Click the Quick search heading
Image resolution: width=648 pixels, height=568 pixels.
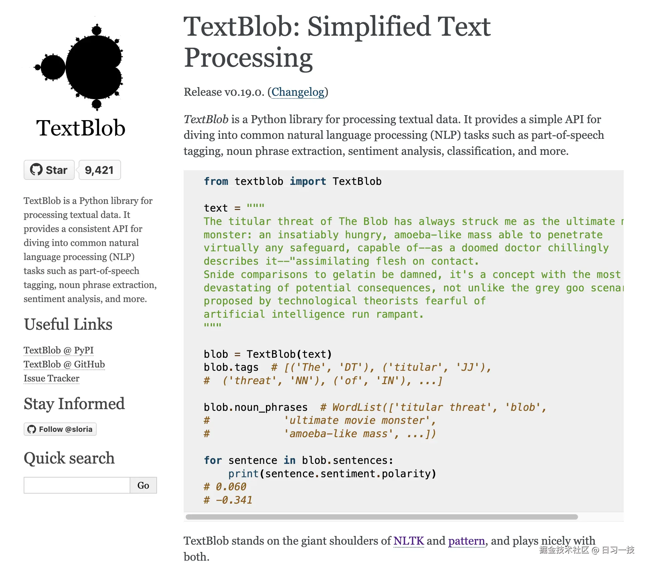click(69, 458)
